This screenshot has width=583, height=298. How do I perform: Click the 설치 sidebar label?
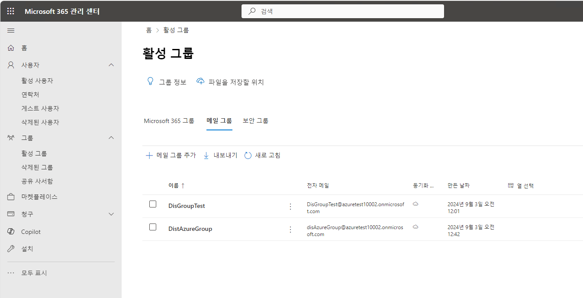(27, 249)
